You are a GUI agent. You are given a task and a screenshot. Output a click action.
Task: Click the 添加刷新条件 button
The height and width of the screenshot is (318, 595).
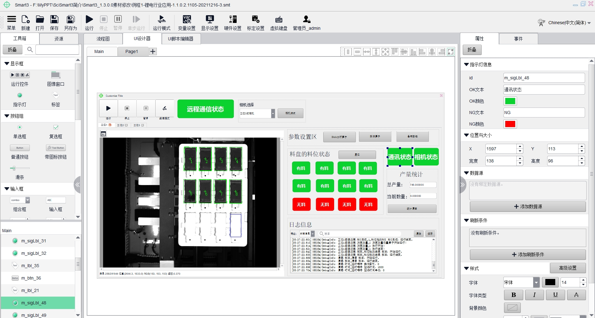click(528, 254)
